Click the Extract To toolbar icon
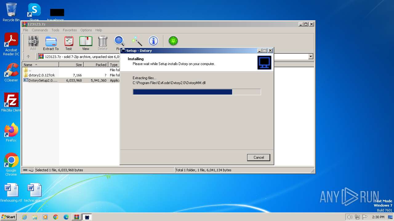 [x=51, y=43]
